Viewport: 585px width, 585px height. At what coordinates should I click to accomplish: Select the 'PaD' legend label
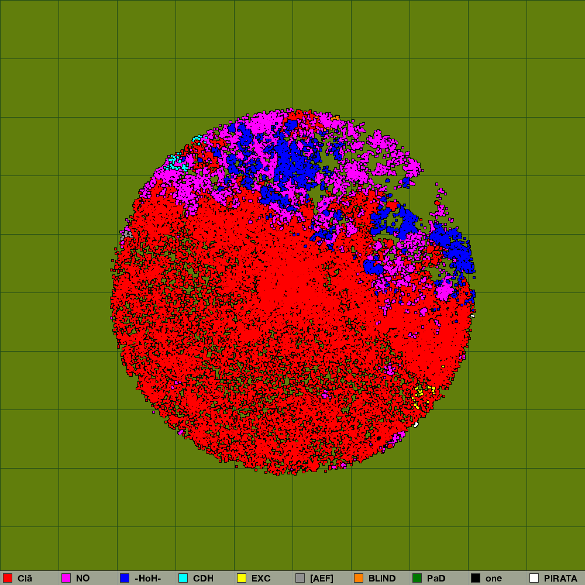[x=436, y=579]
